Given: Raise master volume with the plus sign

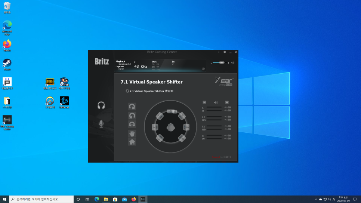Looking at the screenshot, I should coord(228,63).
